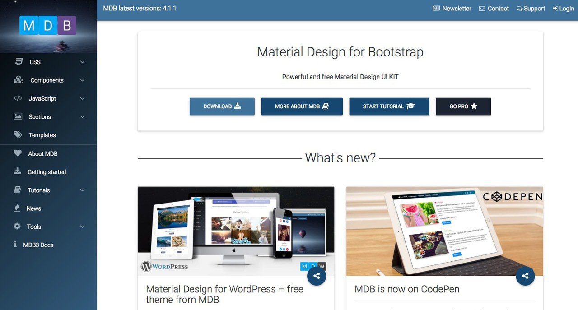Click the 'Material Design for Bootstrap' heading

pyautogui.click(x=340, y=52)
